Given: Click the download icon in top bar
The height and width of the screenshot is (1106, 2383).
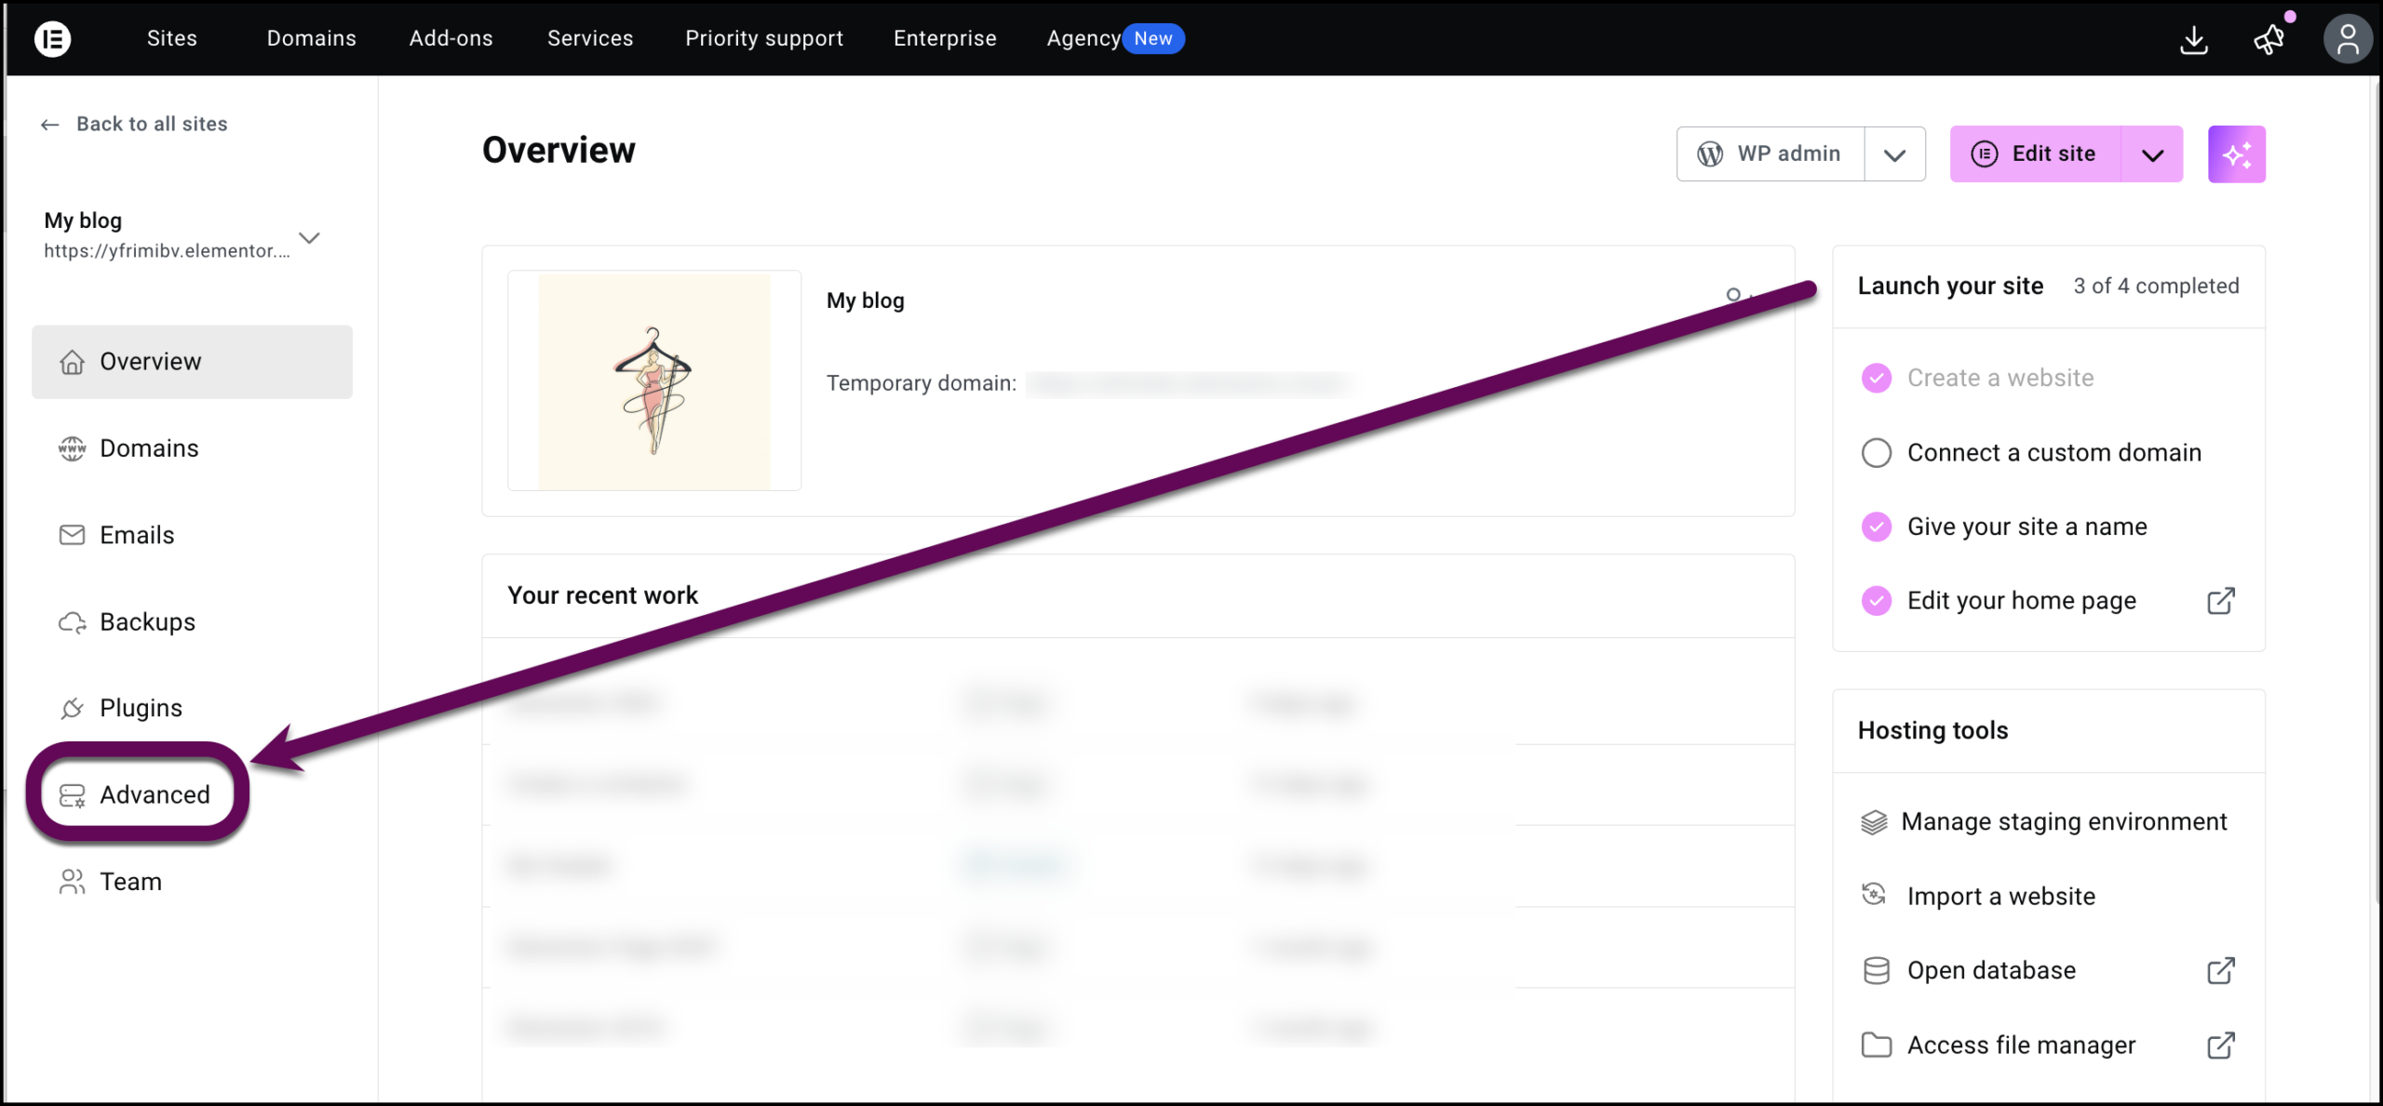Looking at the screenshot, I should (2194, 40).
